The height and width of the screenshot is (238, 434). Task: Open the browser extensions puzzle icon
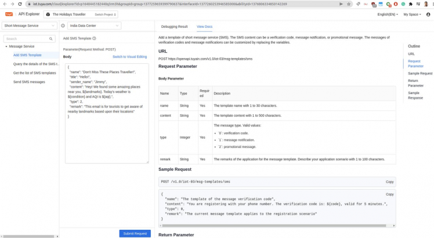411,4
